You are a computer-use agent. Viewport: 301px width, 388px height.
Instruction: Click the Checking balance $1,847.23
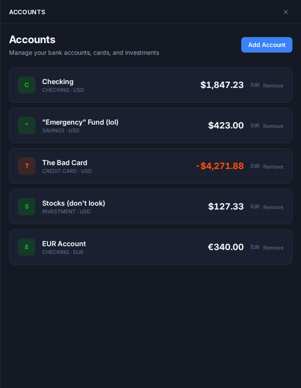222,85
